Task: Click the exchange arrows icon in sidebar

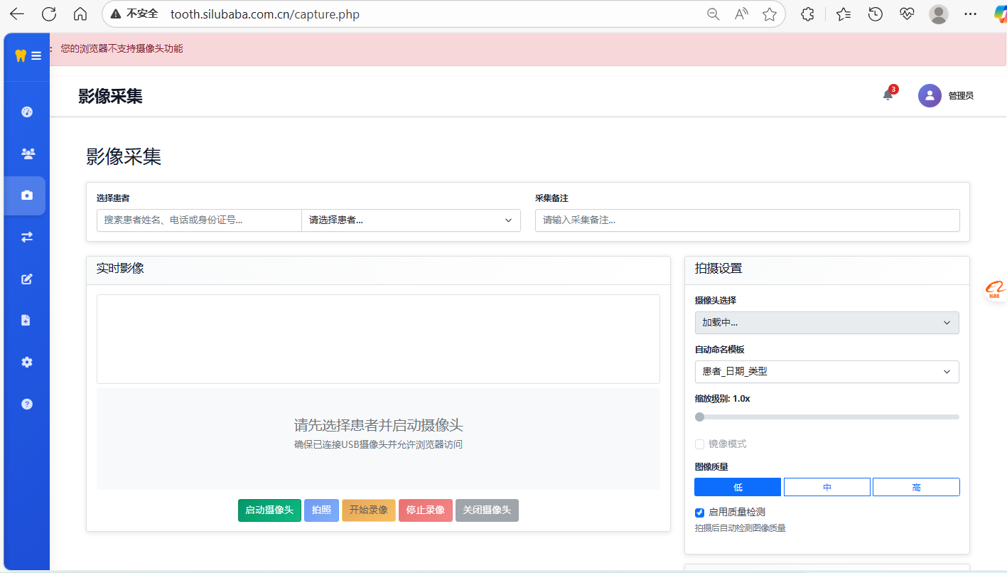Action: pos(27,237)
